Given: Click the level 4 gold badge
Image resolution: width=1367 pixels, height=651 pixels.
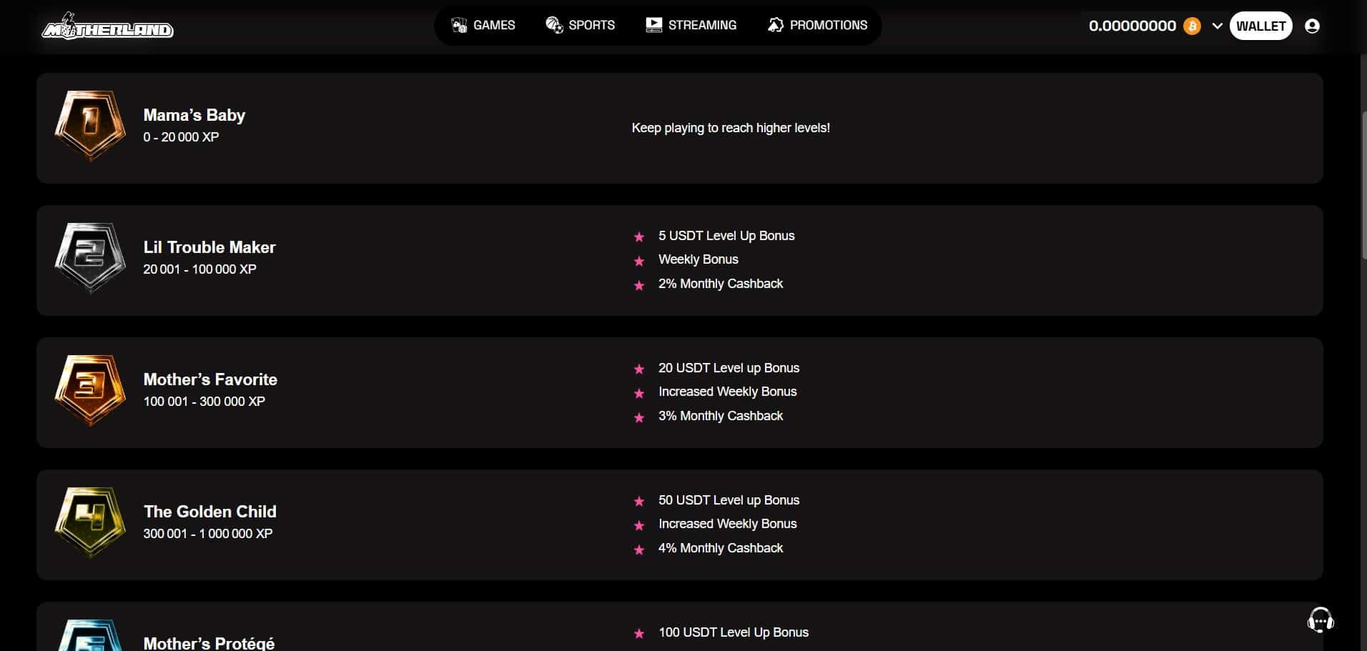Looking at the screenshot, I should (90, 522).
